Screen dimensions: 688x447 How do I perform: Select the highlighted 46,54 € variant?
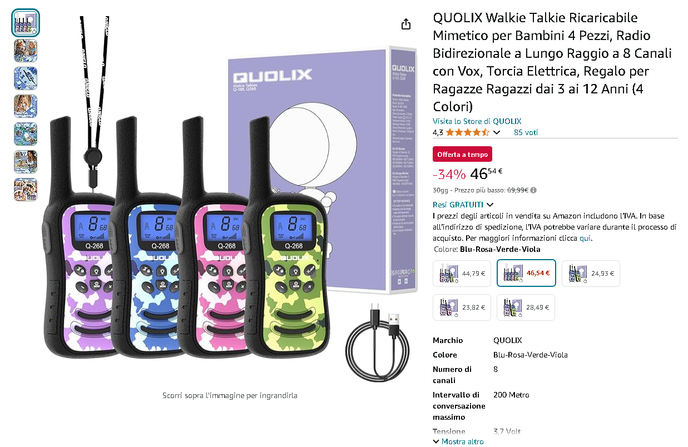[x=526, y=274]
